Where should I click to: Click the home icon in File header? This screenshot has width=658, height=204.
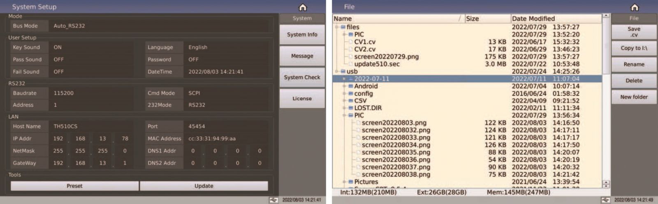(x=635, y=7)
